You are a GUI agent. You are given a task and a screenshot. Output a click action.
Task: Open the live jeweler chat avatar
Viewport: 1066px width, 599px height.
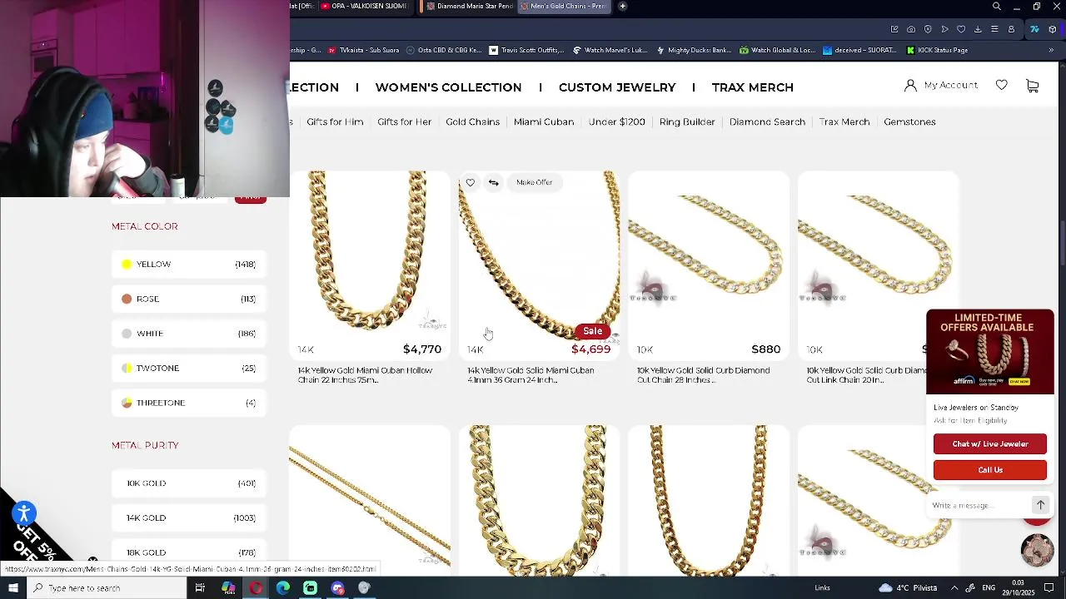point(1037,550)
